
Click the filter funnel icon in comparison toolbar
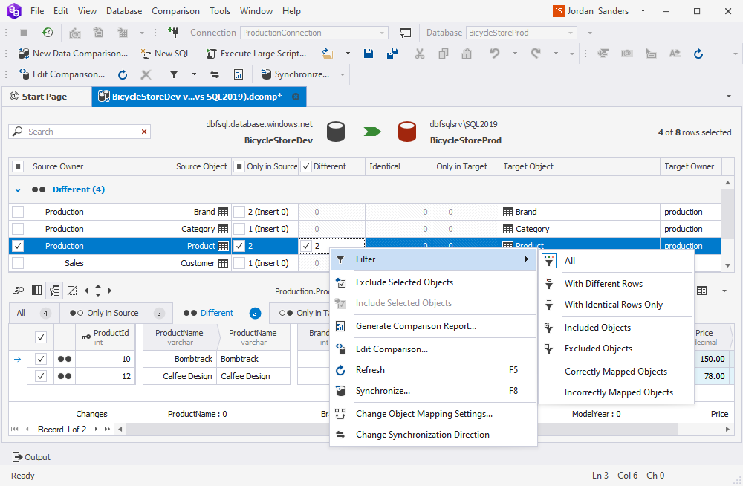(174, 74)
